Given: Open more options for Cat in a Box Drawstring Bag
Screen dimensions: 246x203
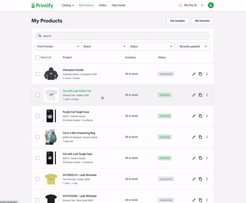Looking at the screenshot, I should click(207, 137).
